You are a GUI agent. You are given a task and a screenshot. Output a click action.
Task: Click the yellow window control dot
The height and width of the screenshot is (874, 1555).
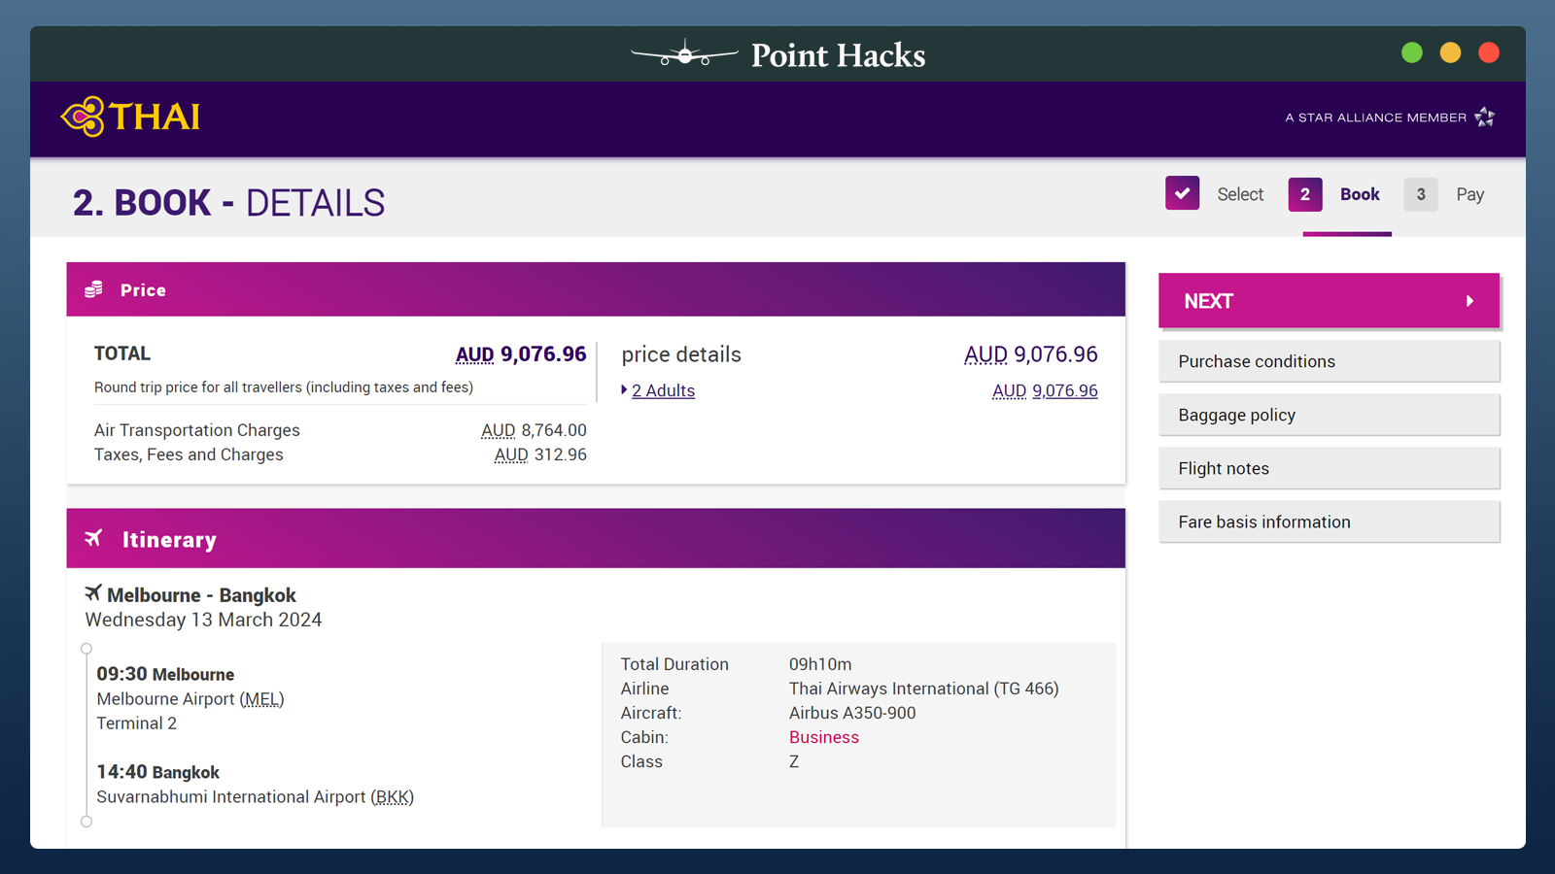1450,52
